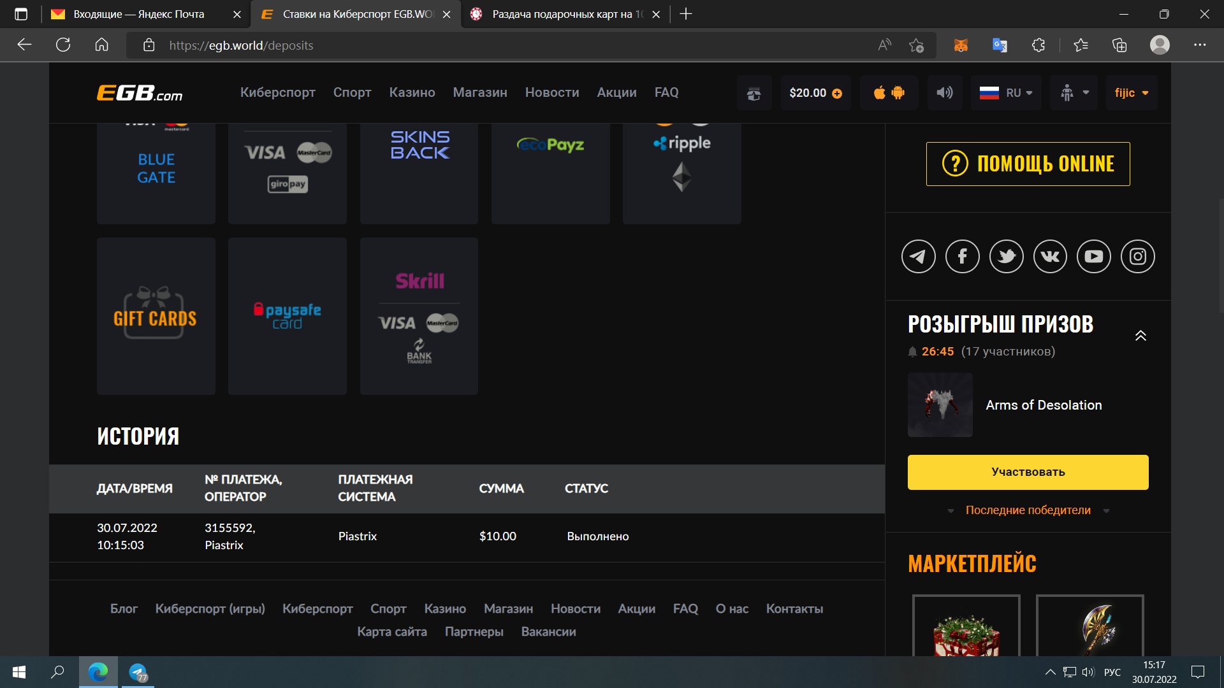Open the Instagram social icon
This screenshot has height=688, width=1224.
click(x=1138, y=257)
